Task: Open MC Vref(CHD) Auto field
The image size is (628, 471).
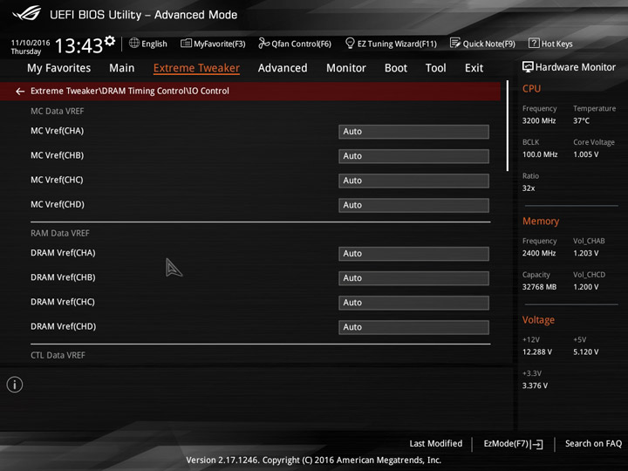Action: (413, 205)
